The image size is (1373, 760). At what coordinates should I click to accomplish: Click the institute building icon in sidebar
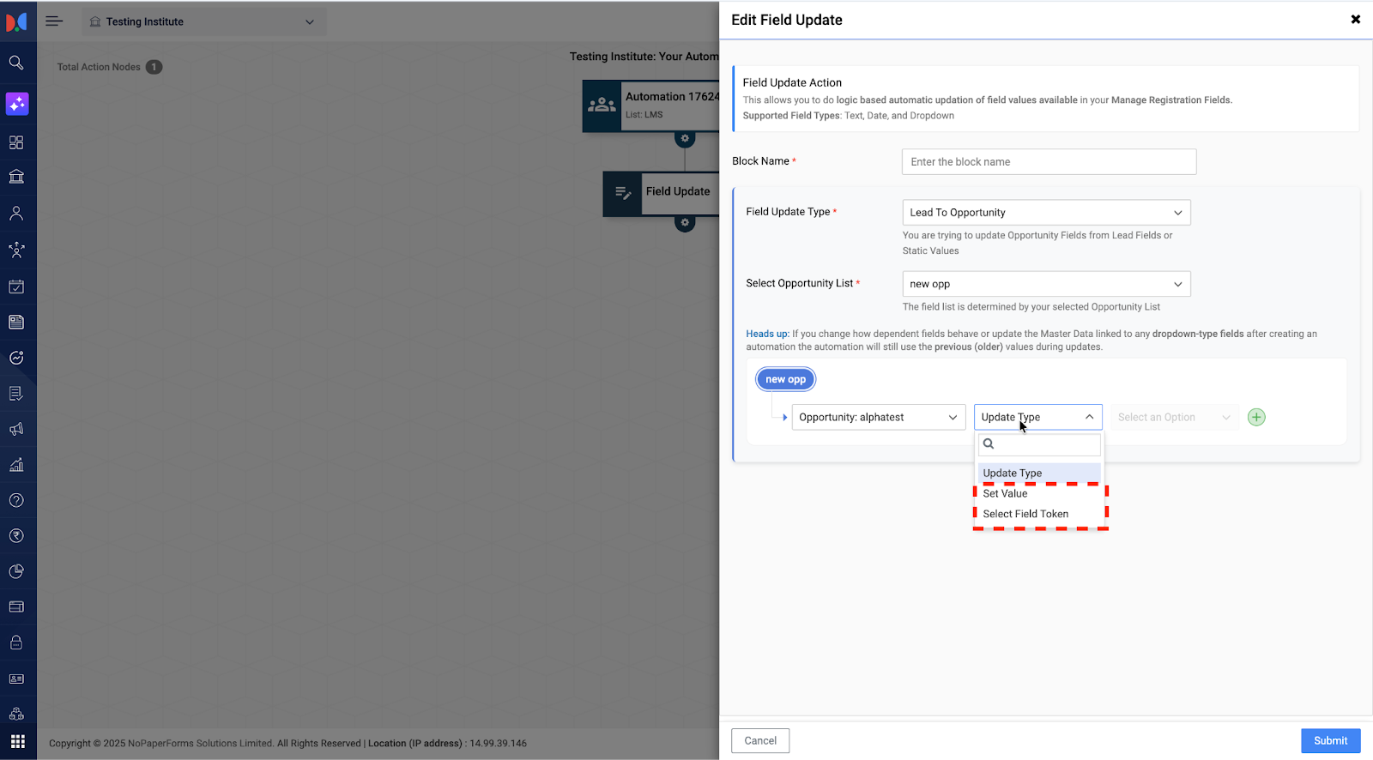(16, 177)
